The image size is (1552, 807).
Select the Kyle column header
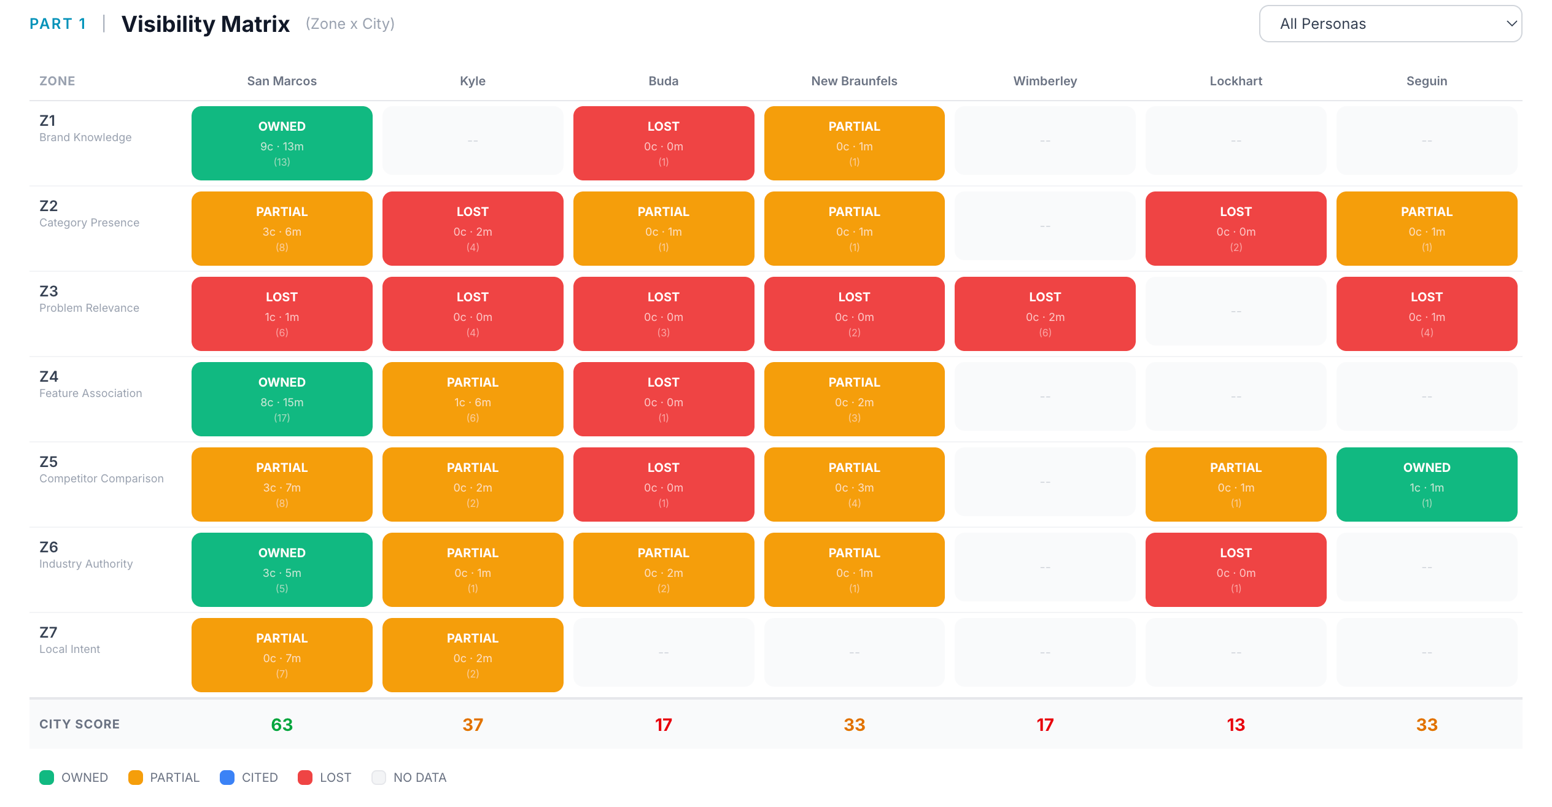473,81
